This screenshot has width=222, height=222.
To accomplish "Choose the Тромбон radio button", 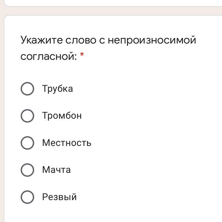I will click(x=27, y=116).
